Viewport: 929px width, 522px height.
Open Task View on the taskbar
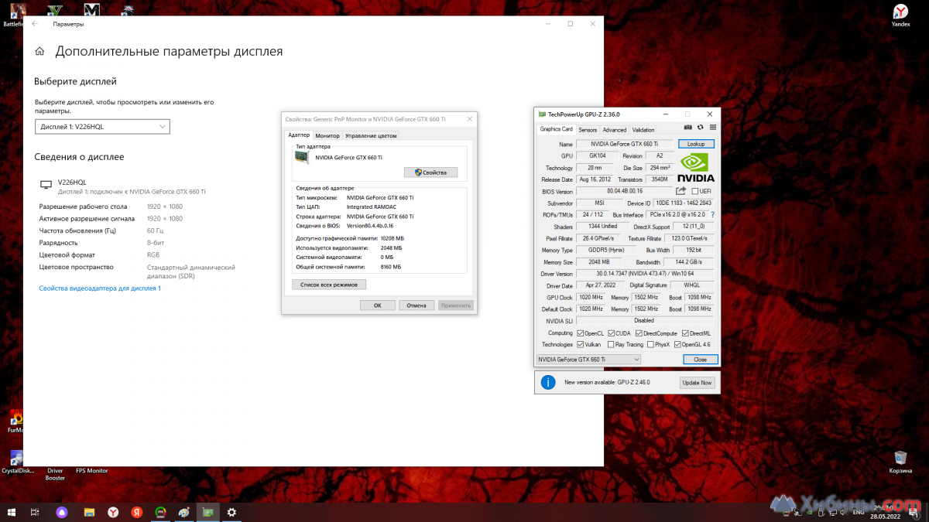coord(35,512)
